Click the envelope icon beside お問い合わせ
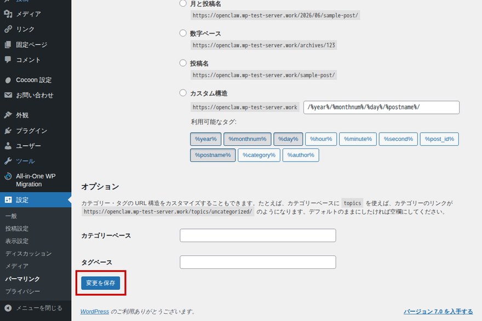 [8, 95]
